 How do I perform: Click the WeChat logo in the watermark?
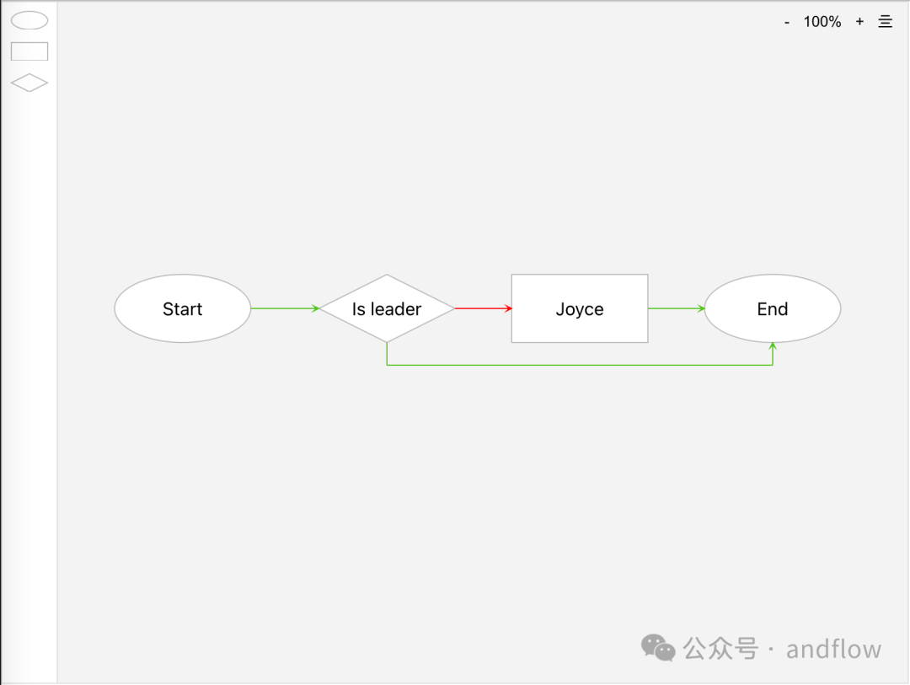[x=658, y=647]
